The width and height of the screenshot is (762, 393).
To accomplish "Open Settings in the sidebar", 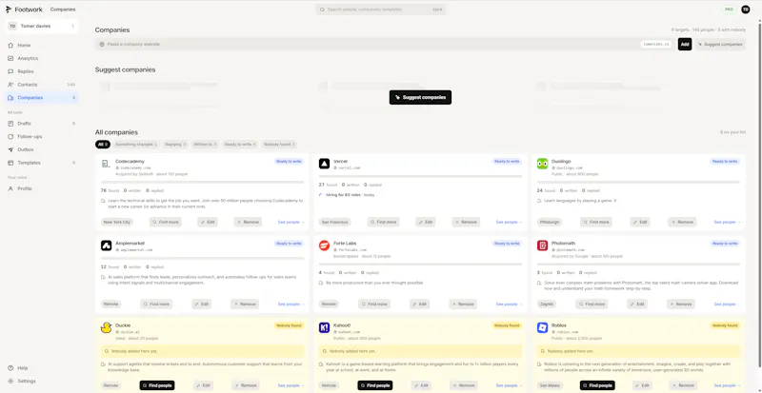I will [42, 381].
